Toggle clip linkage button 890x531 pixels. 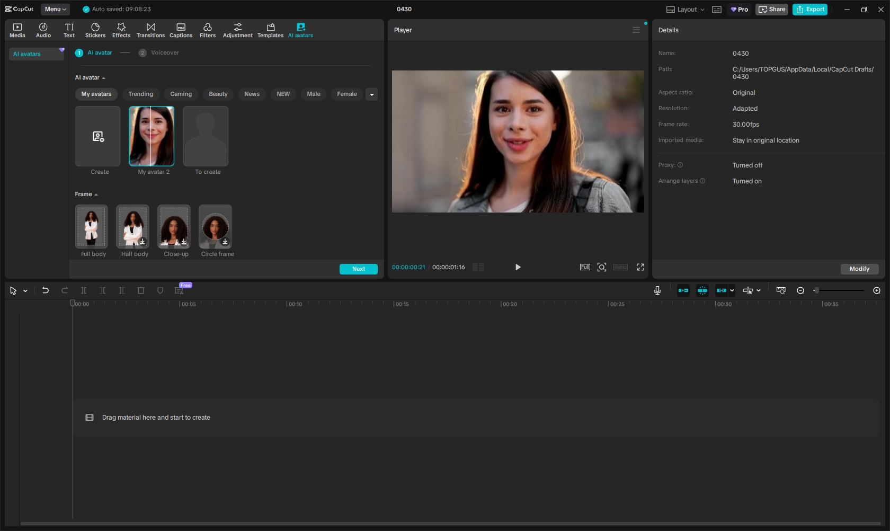(721, 290)
